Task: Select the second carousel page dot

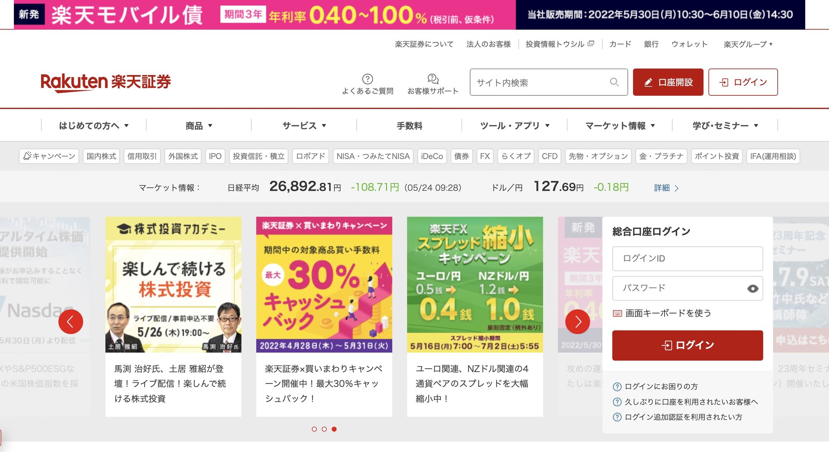Action: pyautogui.click(x=324, y=429)
